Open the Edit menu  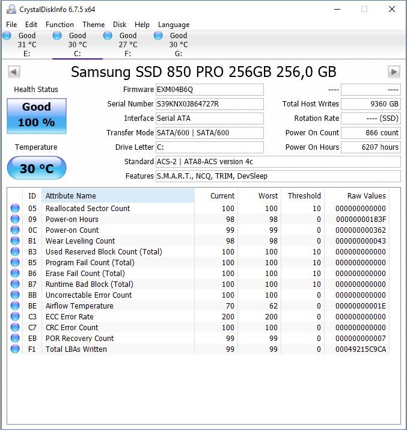31,25
